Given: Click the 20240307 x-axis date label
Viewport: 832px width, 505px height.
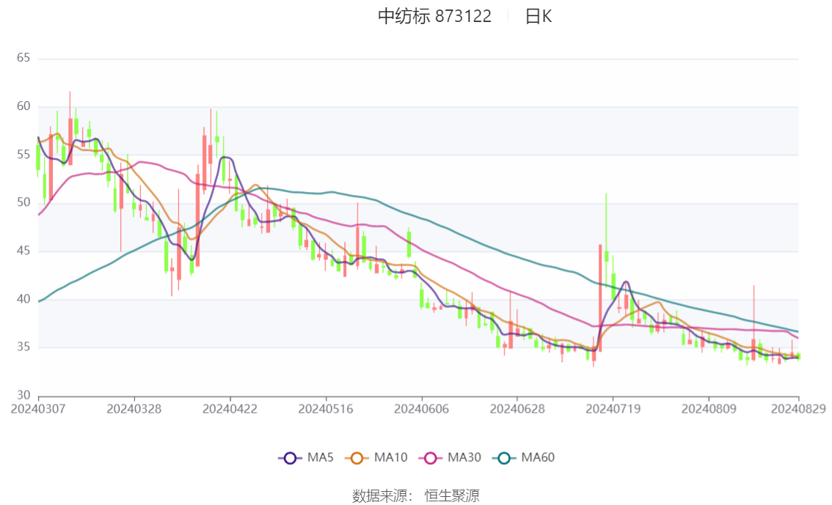Looking at the screenshot, I should (x=38, y=409).
